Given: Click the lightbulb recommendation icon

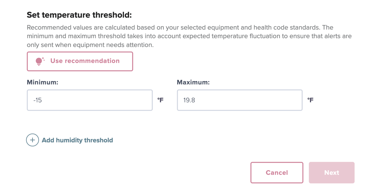Looking at the screenshot, I should click(39, 62).
